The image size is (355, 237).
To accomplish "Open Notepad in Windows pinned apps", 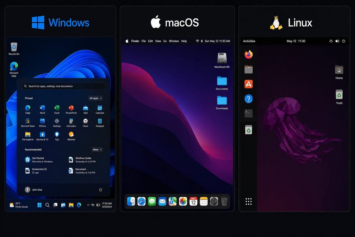I will click(x=100, y=122).
